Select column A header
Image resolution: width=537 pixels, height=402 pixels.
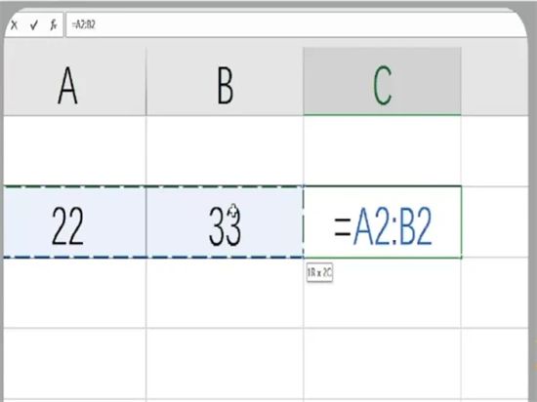pyautogui.click(x=74, y=81)
